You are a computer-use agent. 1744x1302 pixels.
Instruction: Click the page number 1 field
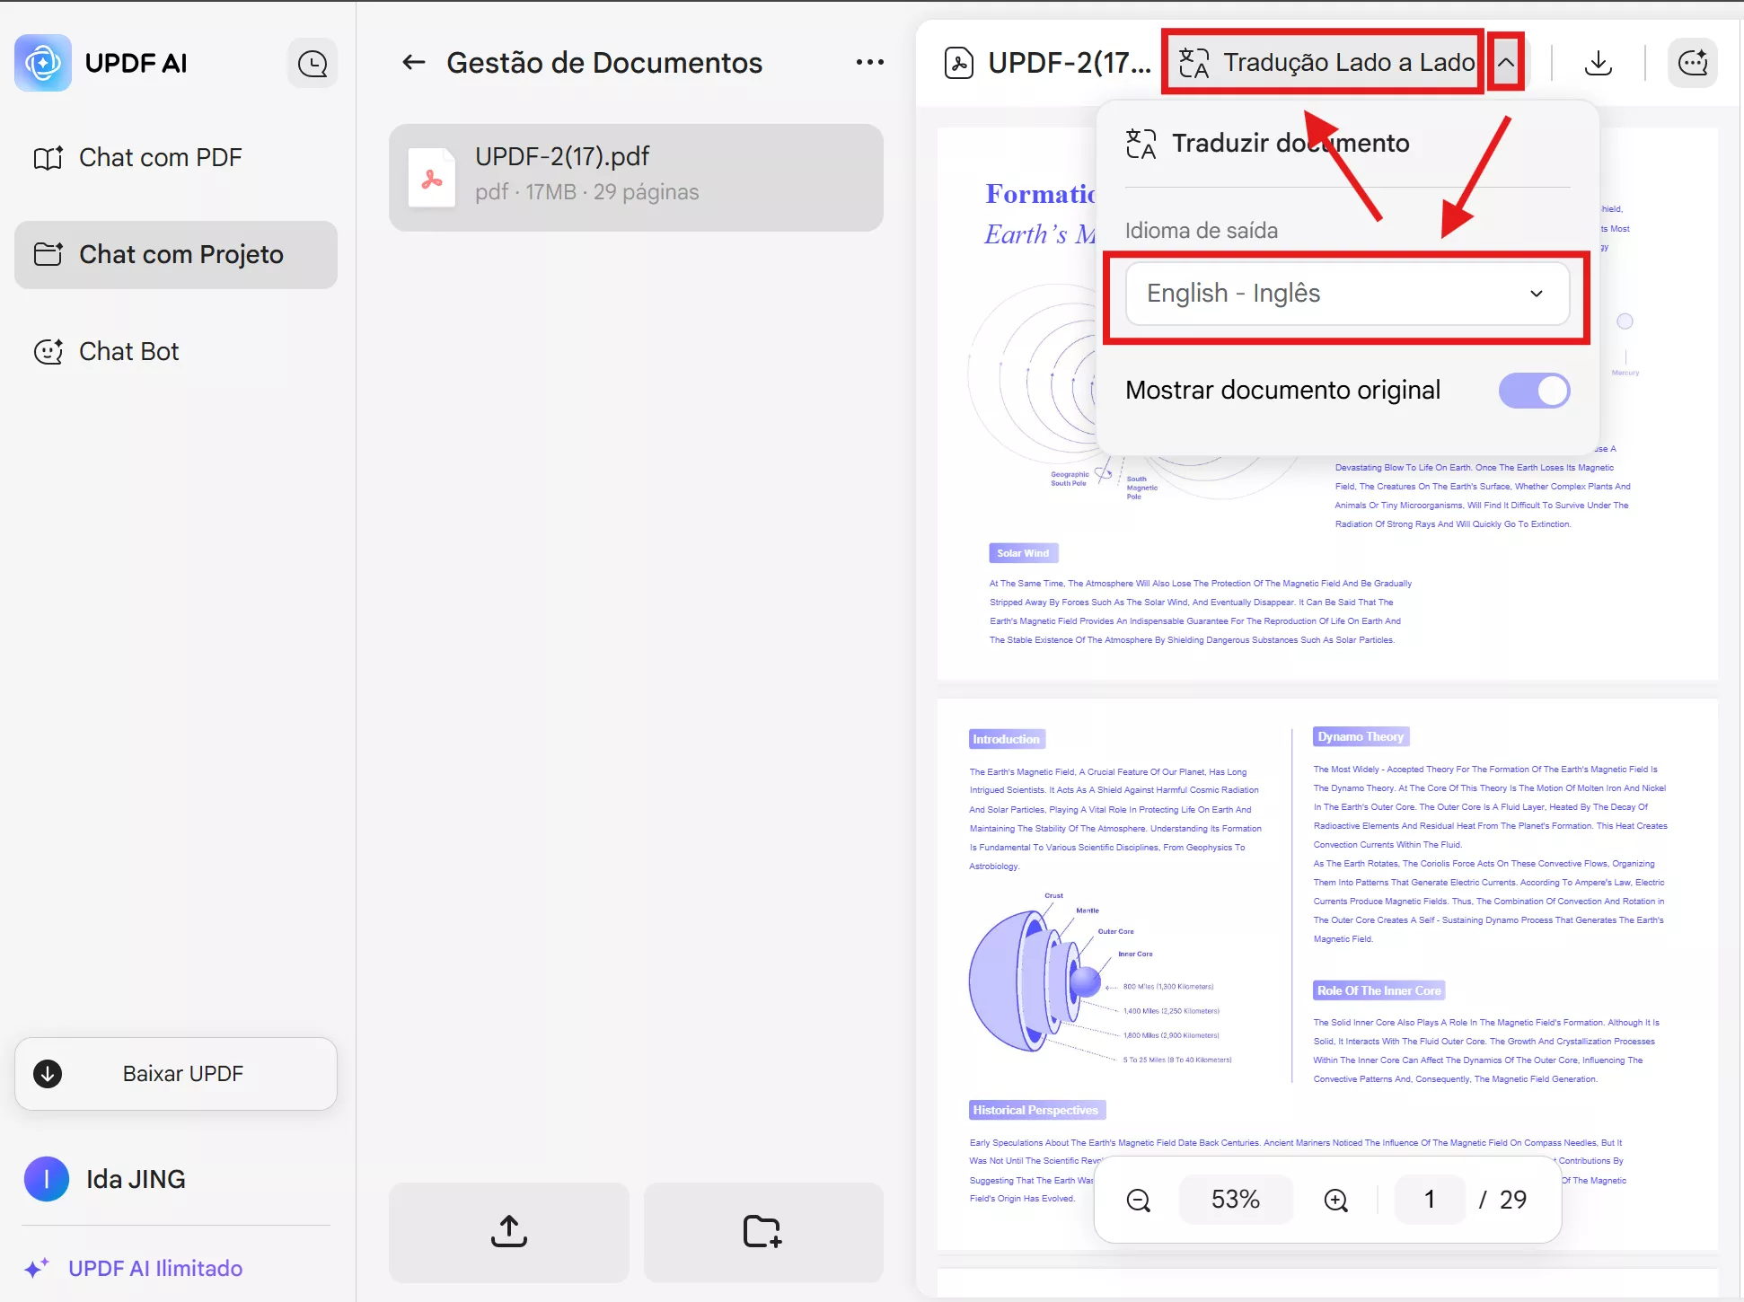pos(1430,1200)
